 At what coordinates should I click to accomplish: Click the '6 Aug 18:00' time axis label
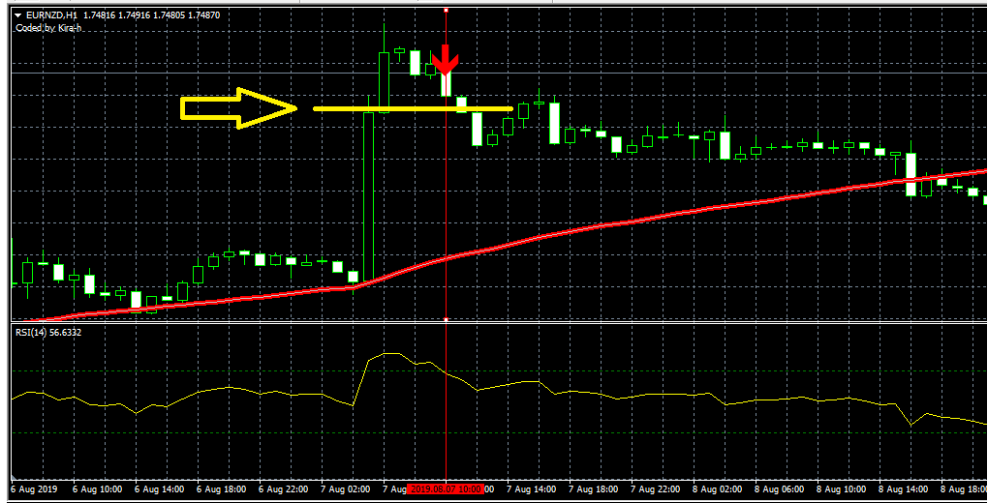pyautogui.click(x=223, y=489)
